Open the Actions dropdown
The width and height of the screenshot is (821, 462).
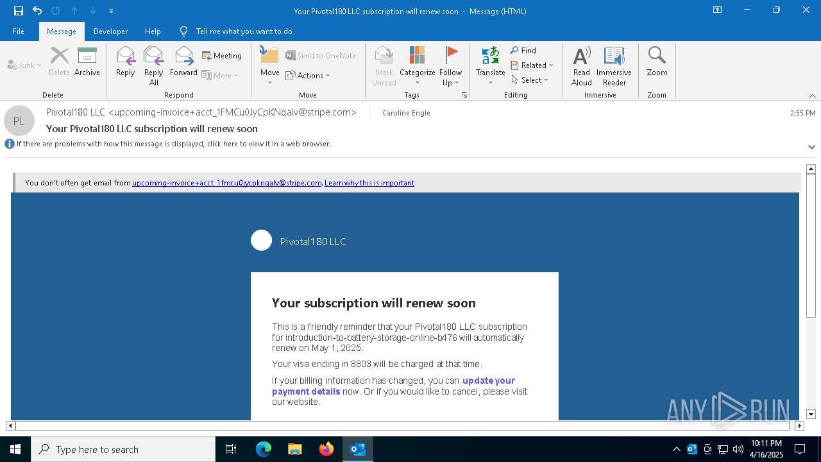(x=308, y=75)
